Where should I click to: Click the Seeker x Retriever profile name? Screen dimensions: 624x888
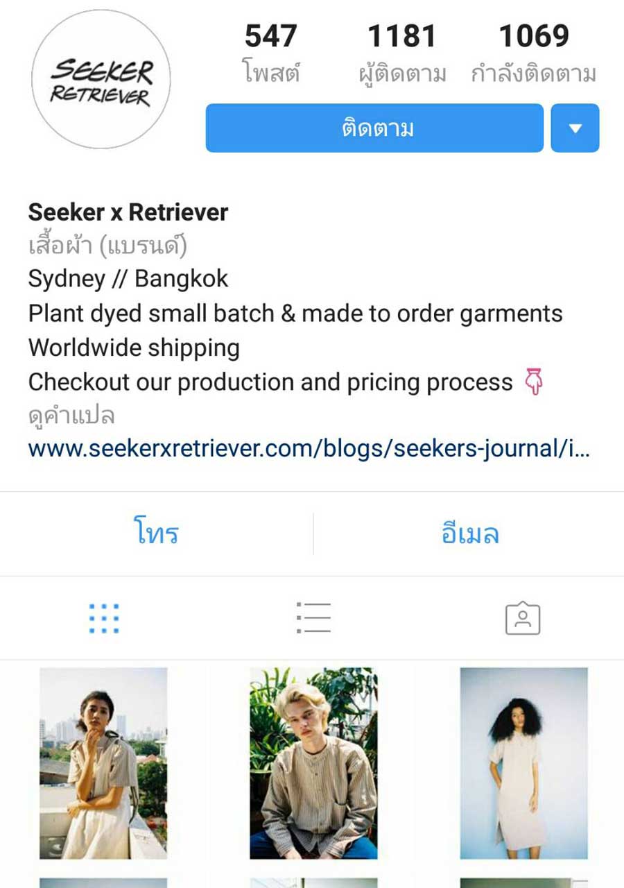coord(128,212)
